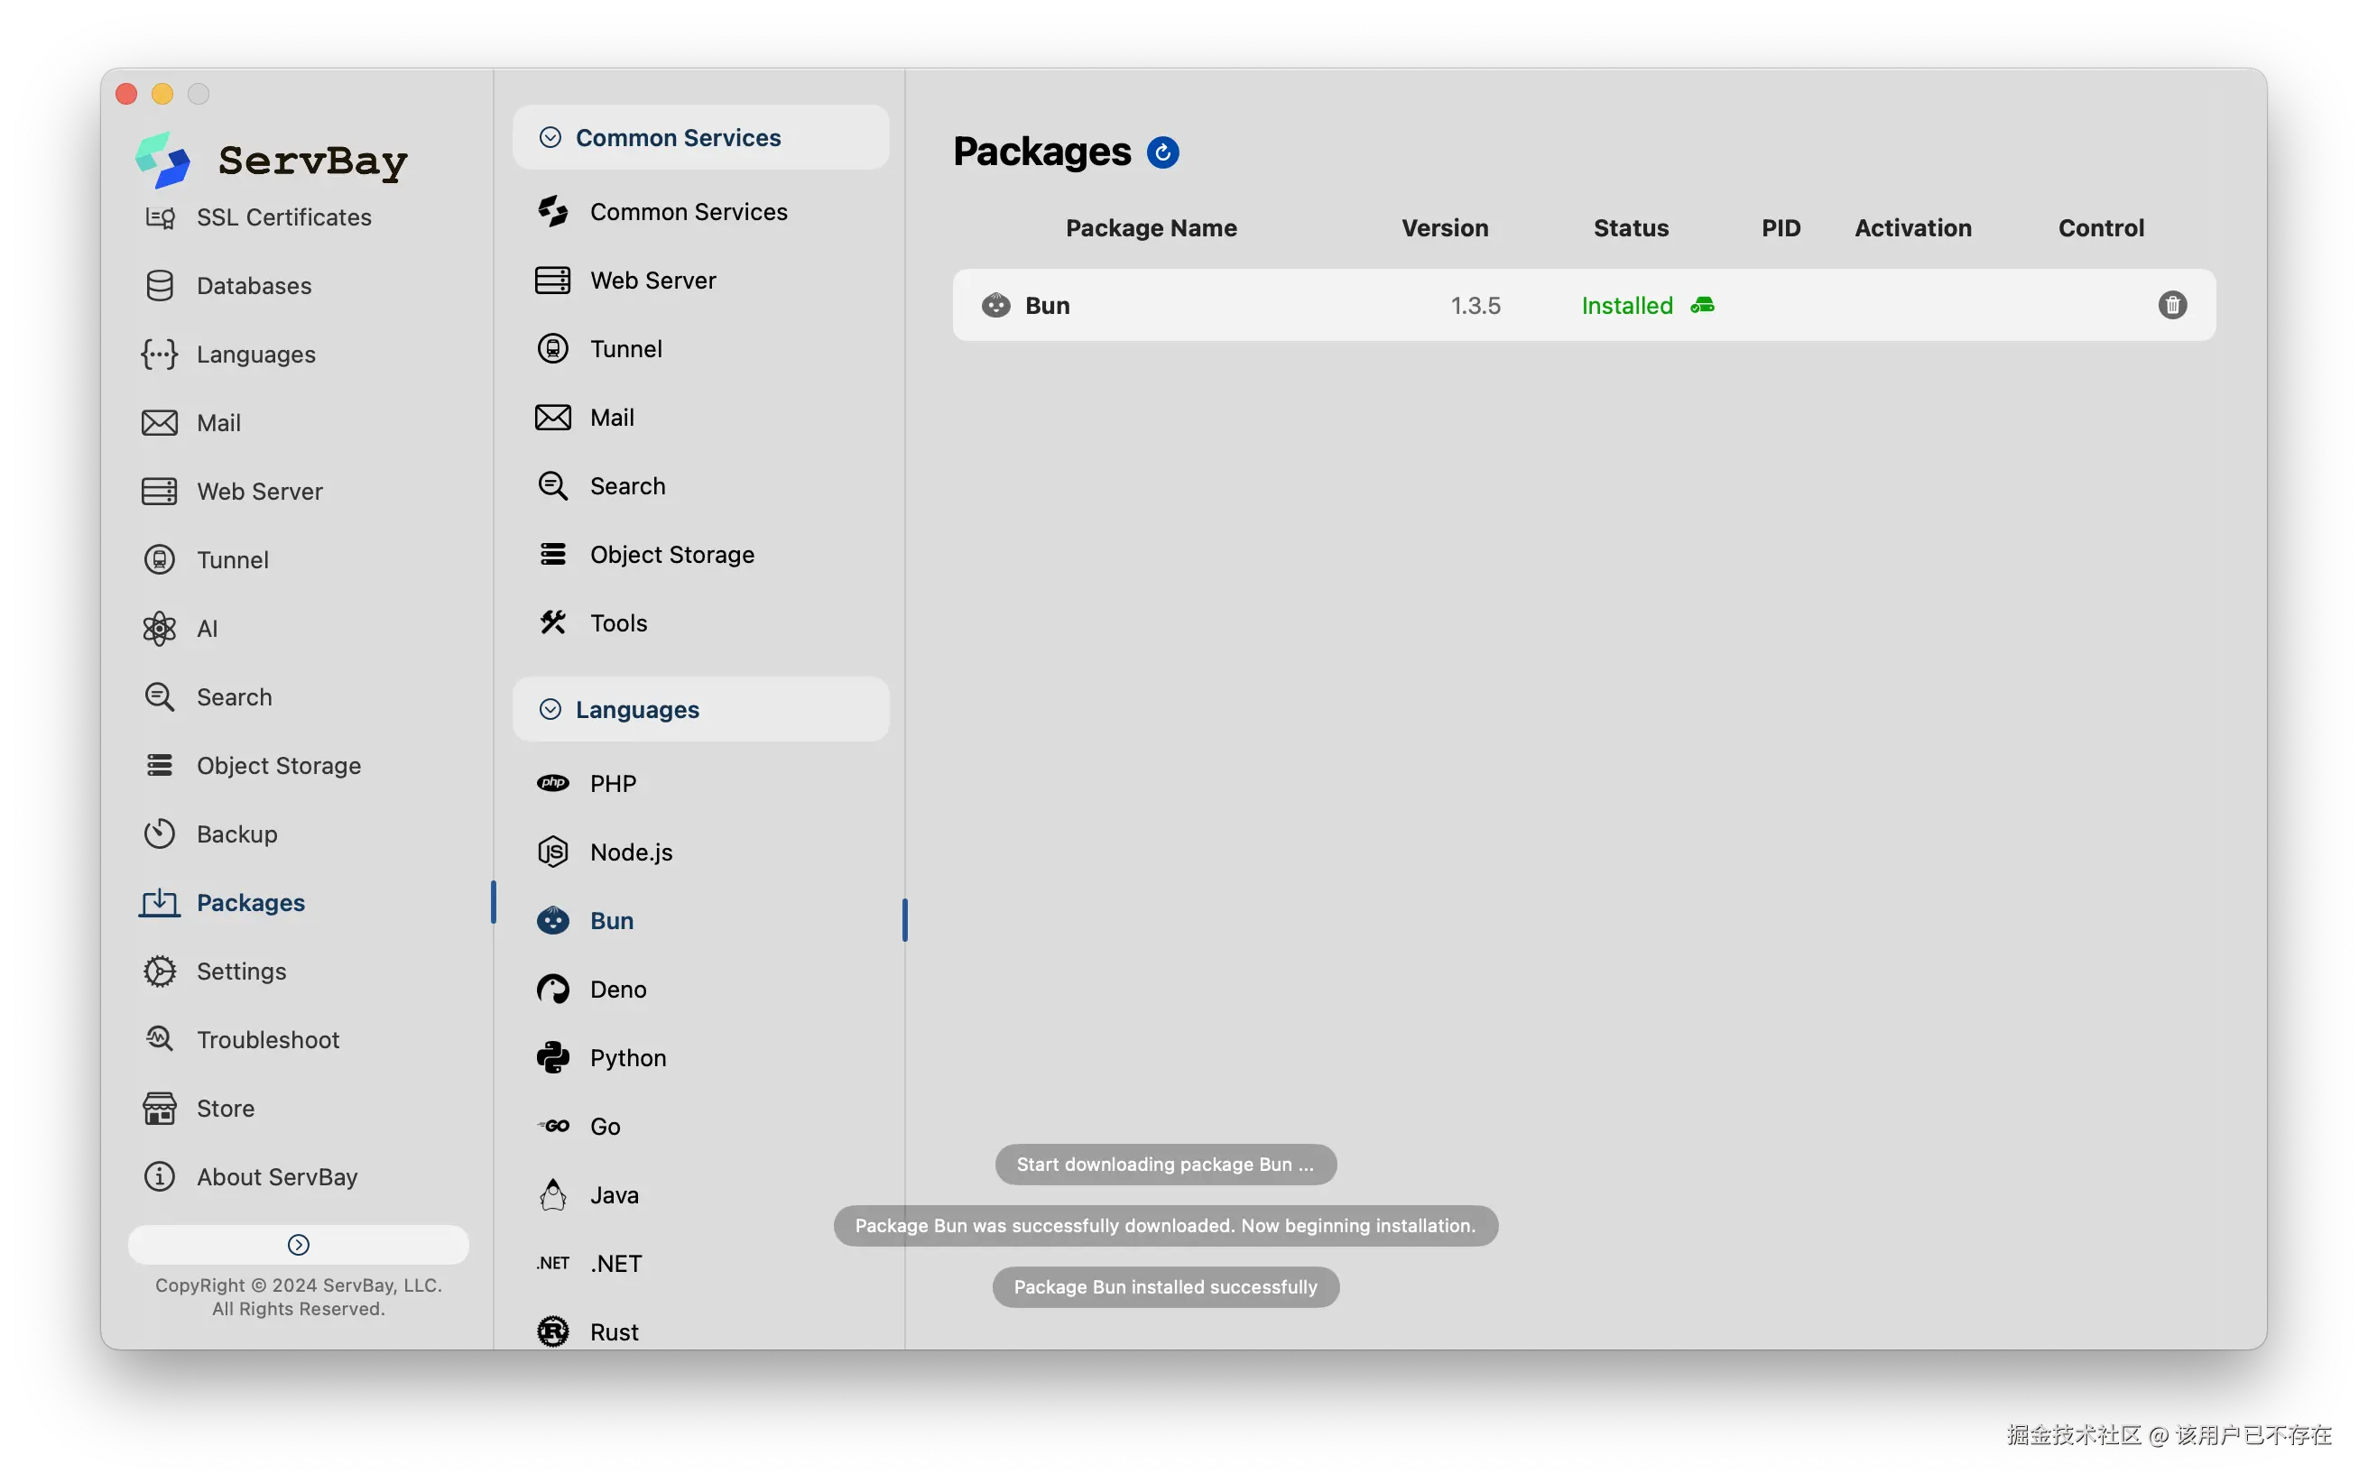Click the sidebar collapse arrow button at the bottom
The width and height of the screenshot is (2368, 1483).
tap(298, 1245)
